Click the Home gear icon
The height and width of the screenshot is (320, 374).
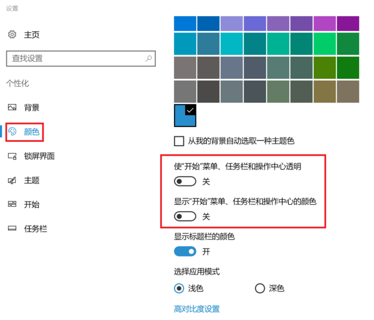point(12,34)
